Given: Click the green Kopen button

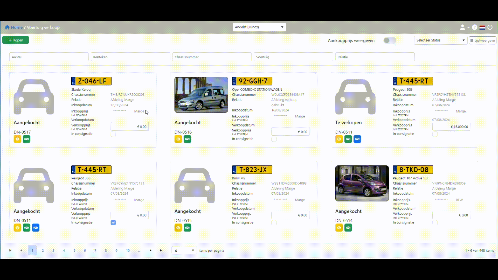Looking at the screenshot, I should [x=16, y=40].
